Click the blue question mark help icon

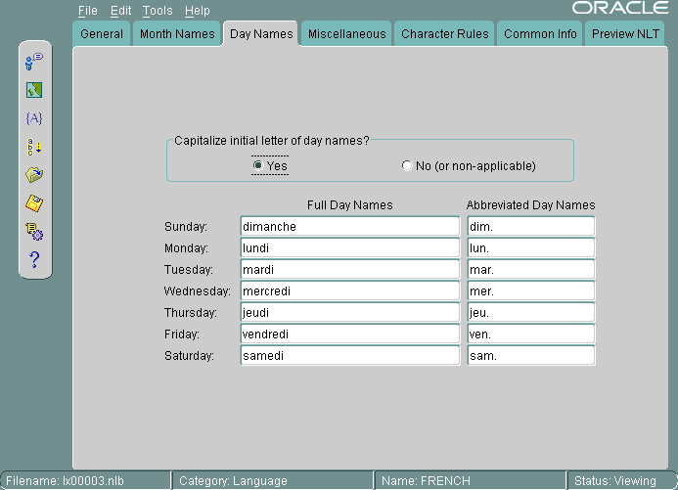click(x=34, y=260)
